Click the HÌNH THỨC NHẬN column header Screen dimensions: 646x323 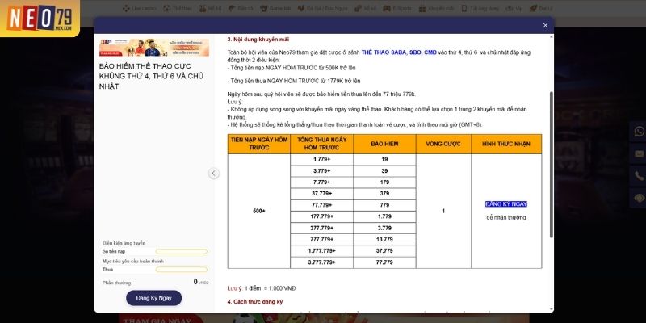coord(506,144)
